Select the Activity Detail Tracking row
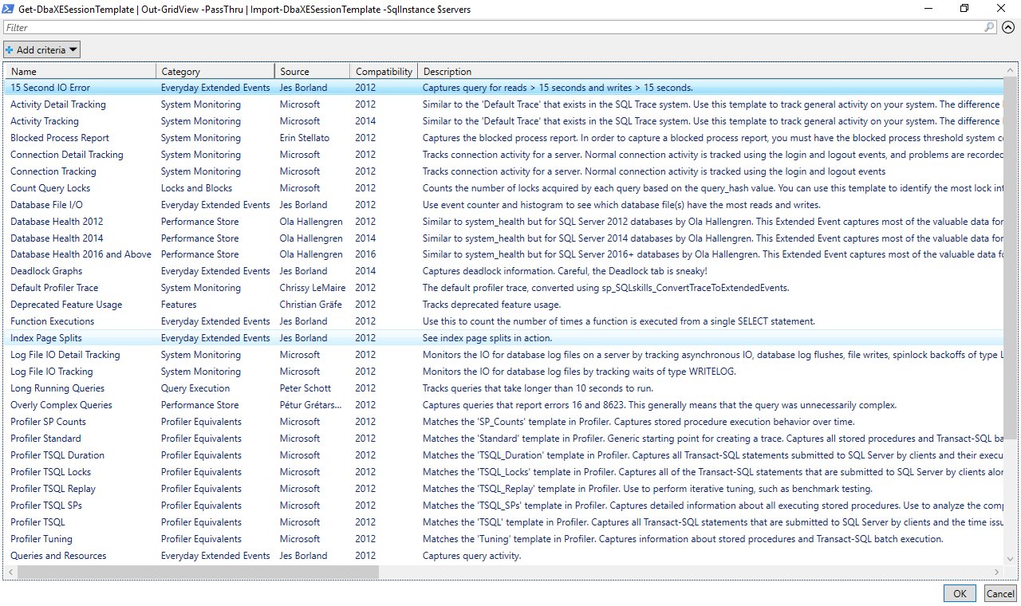1021x606 pixels. coord(503,104)
